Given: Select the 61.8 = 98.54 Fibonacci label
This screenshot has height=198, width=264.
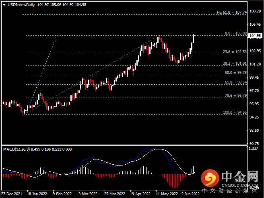Looking at the screenshot, I should click(236, 82).
